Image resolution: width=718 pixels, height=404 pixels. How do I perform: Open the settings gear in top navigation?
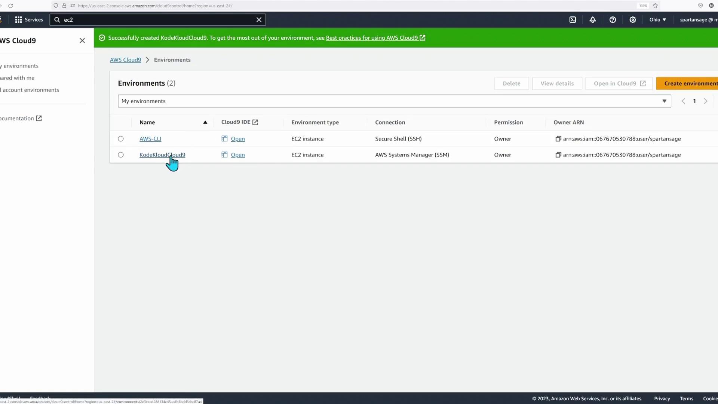click(633, 20)
